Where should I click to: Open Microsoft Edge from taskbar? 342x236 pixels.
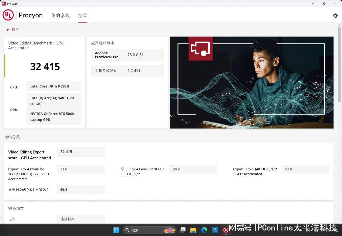[x=204, y=230]
